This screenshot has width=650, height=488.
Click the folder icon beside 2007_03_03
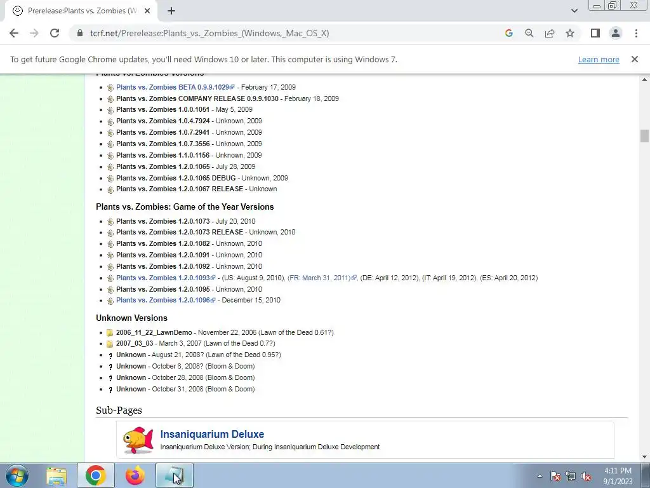pos(110,344)
